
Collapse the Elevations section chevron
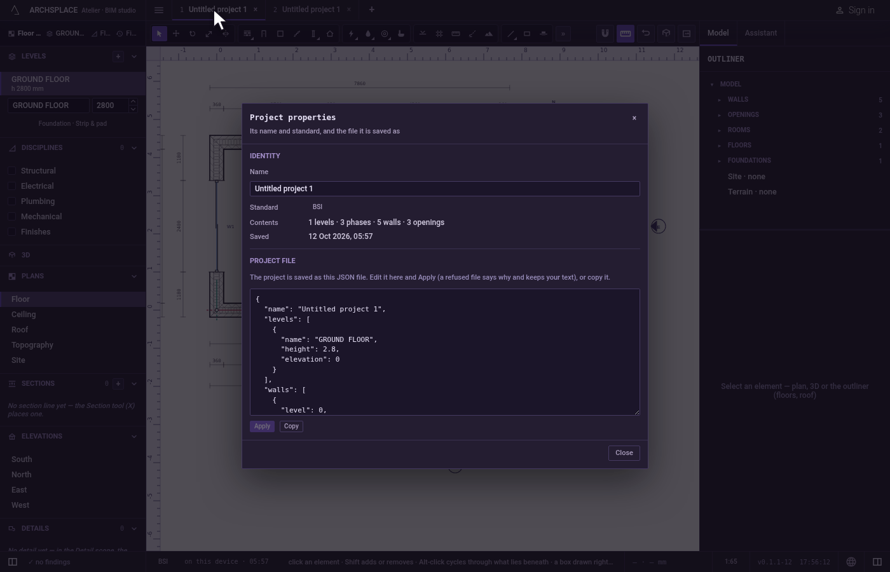pos(133,437)
